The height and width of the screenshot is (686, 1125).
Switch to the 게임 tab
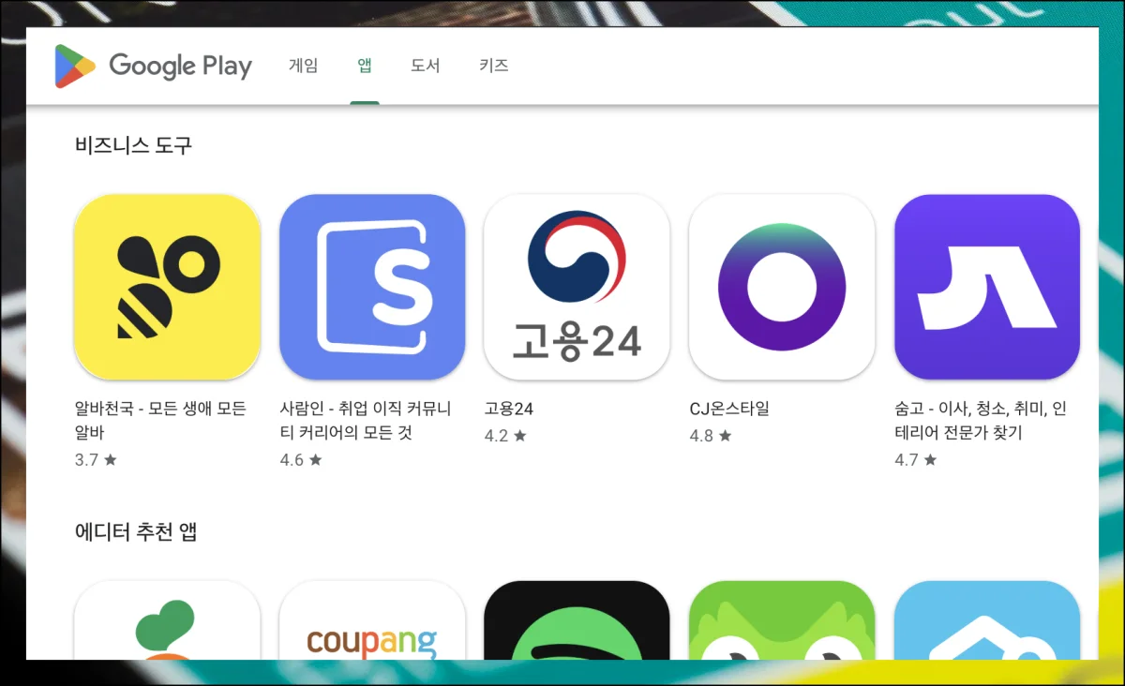[303, 66]
